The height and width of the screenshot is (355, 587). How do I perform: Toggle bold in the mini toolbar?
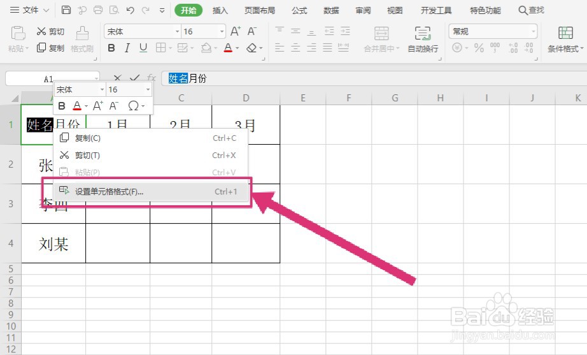pyautogui.click(x=62, y=106)
